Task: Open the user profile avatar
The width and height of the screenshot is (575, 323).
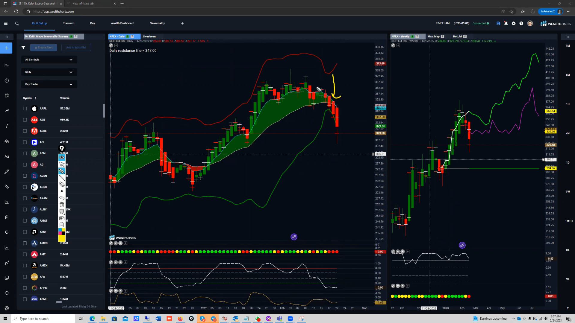Action: click(530, 23)
